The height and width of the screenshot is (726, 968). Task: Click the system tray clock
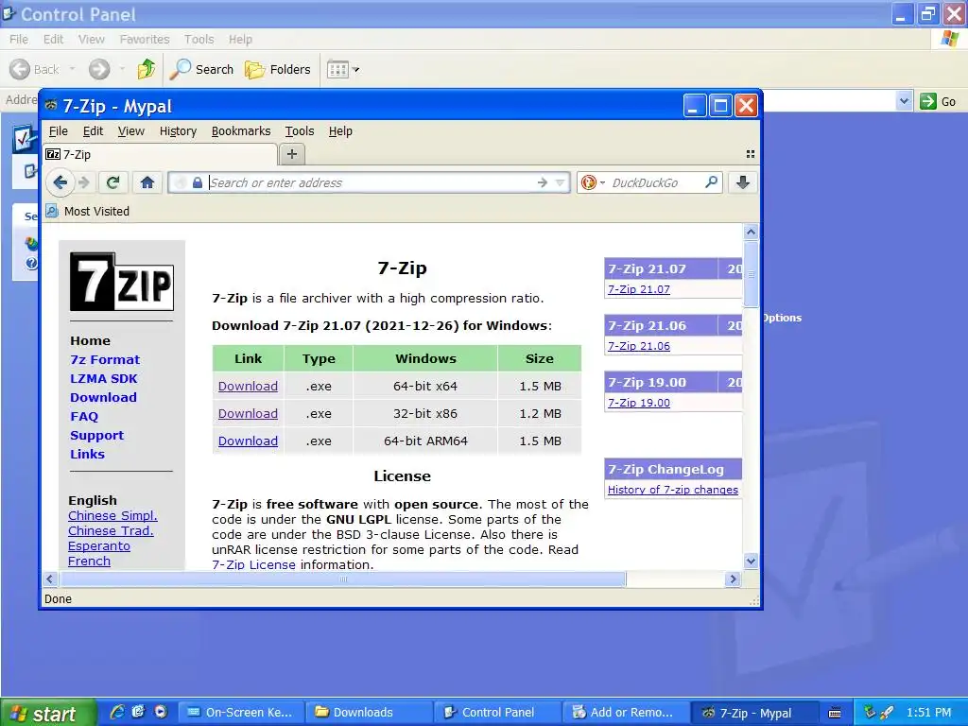tap(928, 713)
